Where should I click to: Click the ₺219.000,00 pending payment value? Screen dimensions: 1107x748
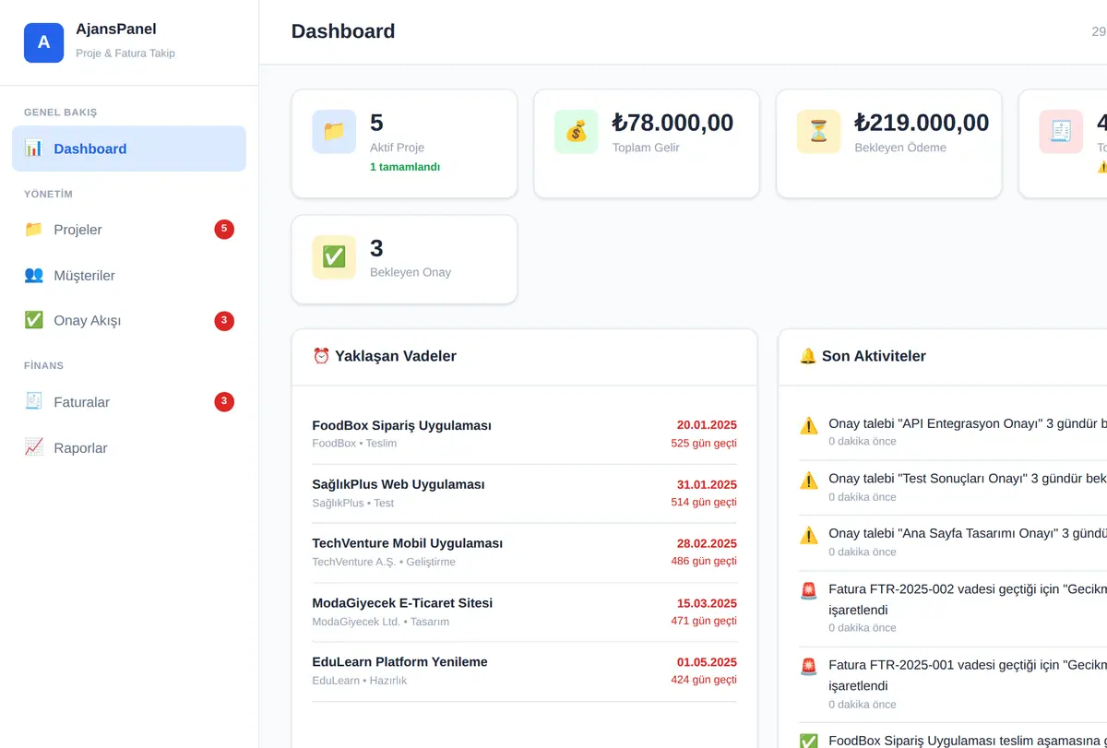(x=922, y=123)
